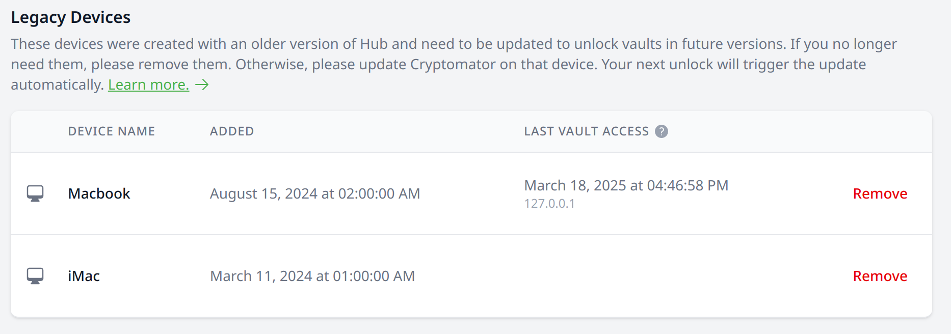Open the Learn more link
The image size is (951, 334).
pos(148,85)
